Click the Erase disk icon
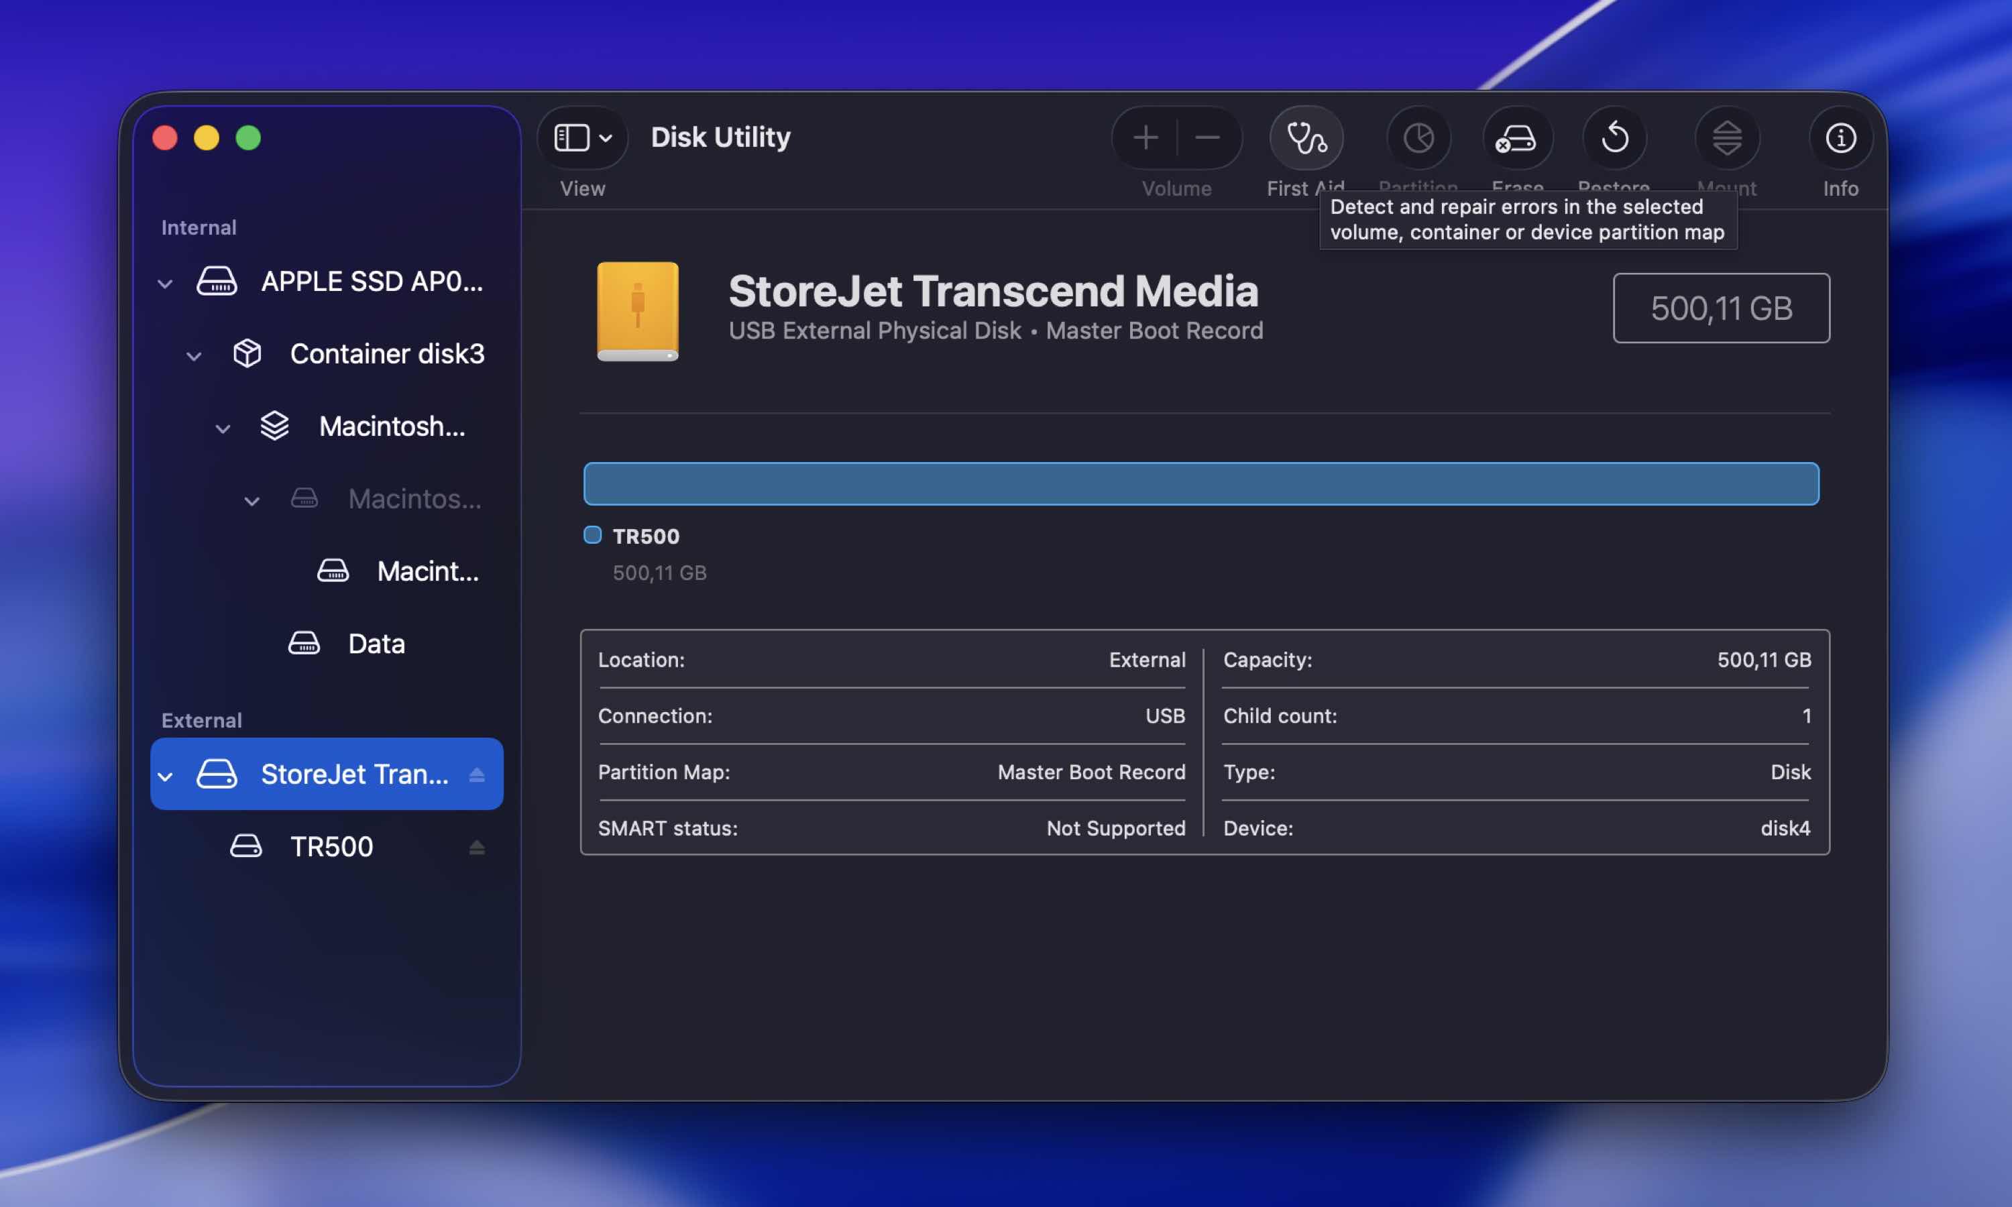Viewport: 2012px width, 1207px height. click(1517, 137)
